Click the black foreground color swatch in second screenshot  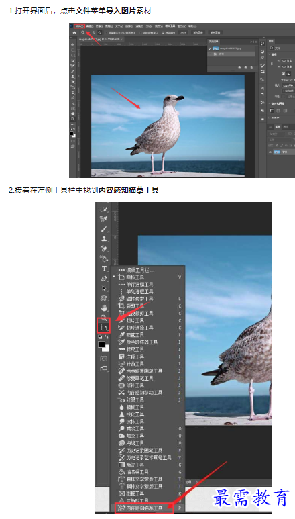tap(102, 344)
